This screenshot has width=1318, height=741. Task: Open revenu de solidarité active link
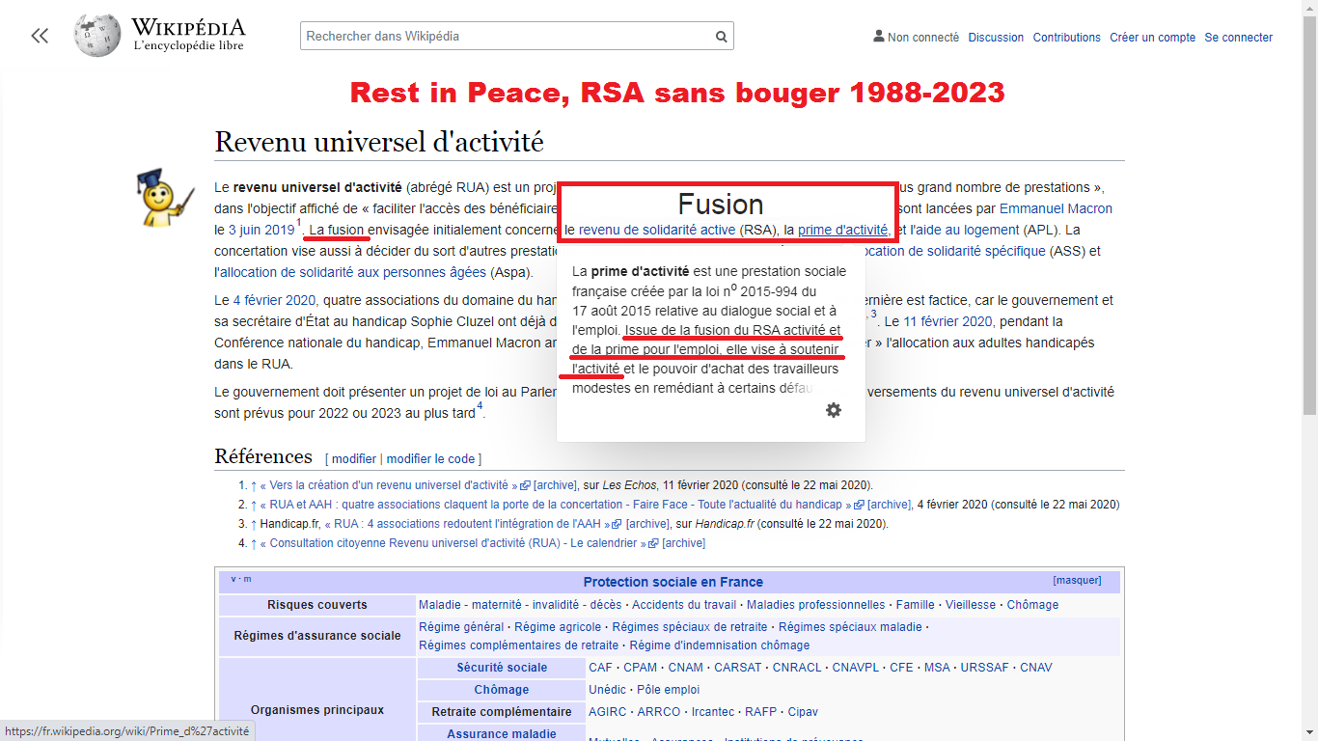tap(656, 230)
